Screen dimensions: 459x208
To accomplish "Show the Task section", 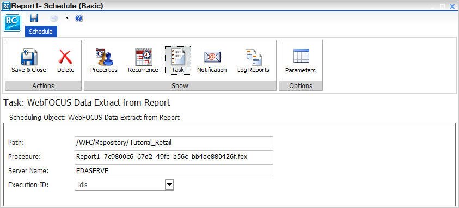I will pos(178,60).
